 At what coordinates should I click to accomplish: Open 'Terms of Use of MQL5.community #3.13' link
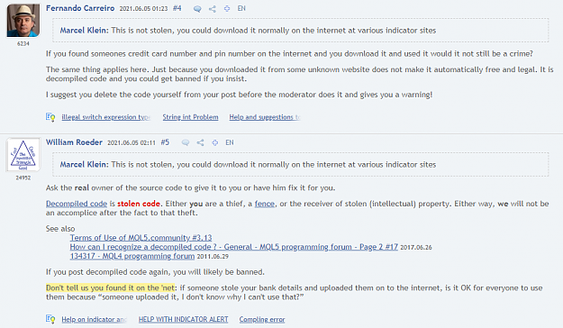point(141,238)
